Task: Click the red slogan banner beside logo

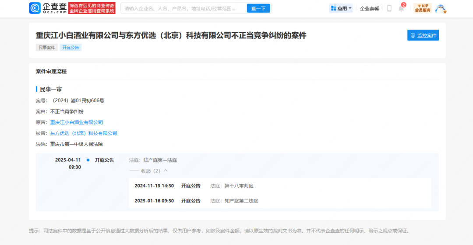Action: click(x=92, y=8)
